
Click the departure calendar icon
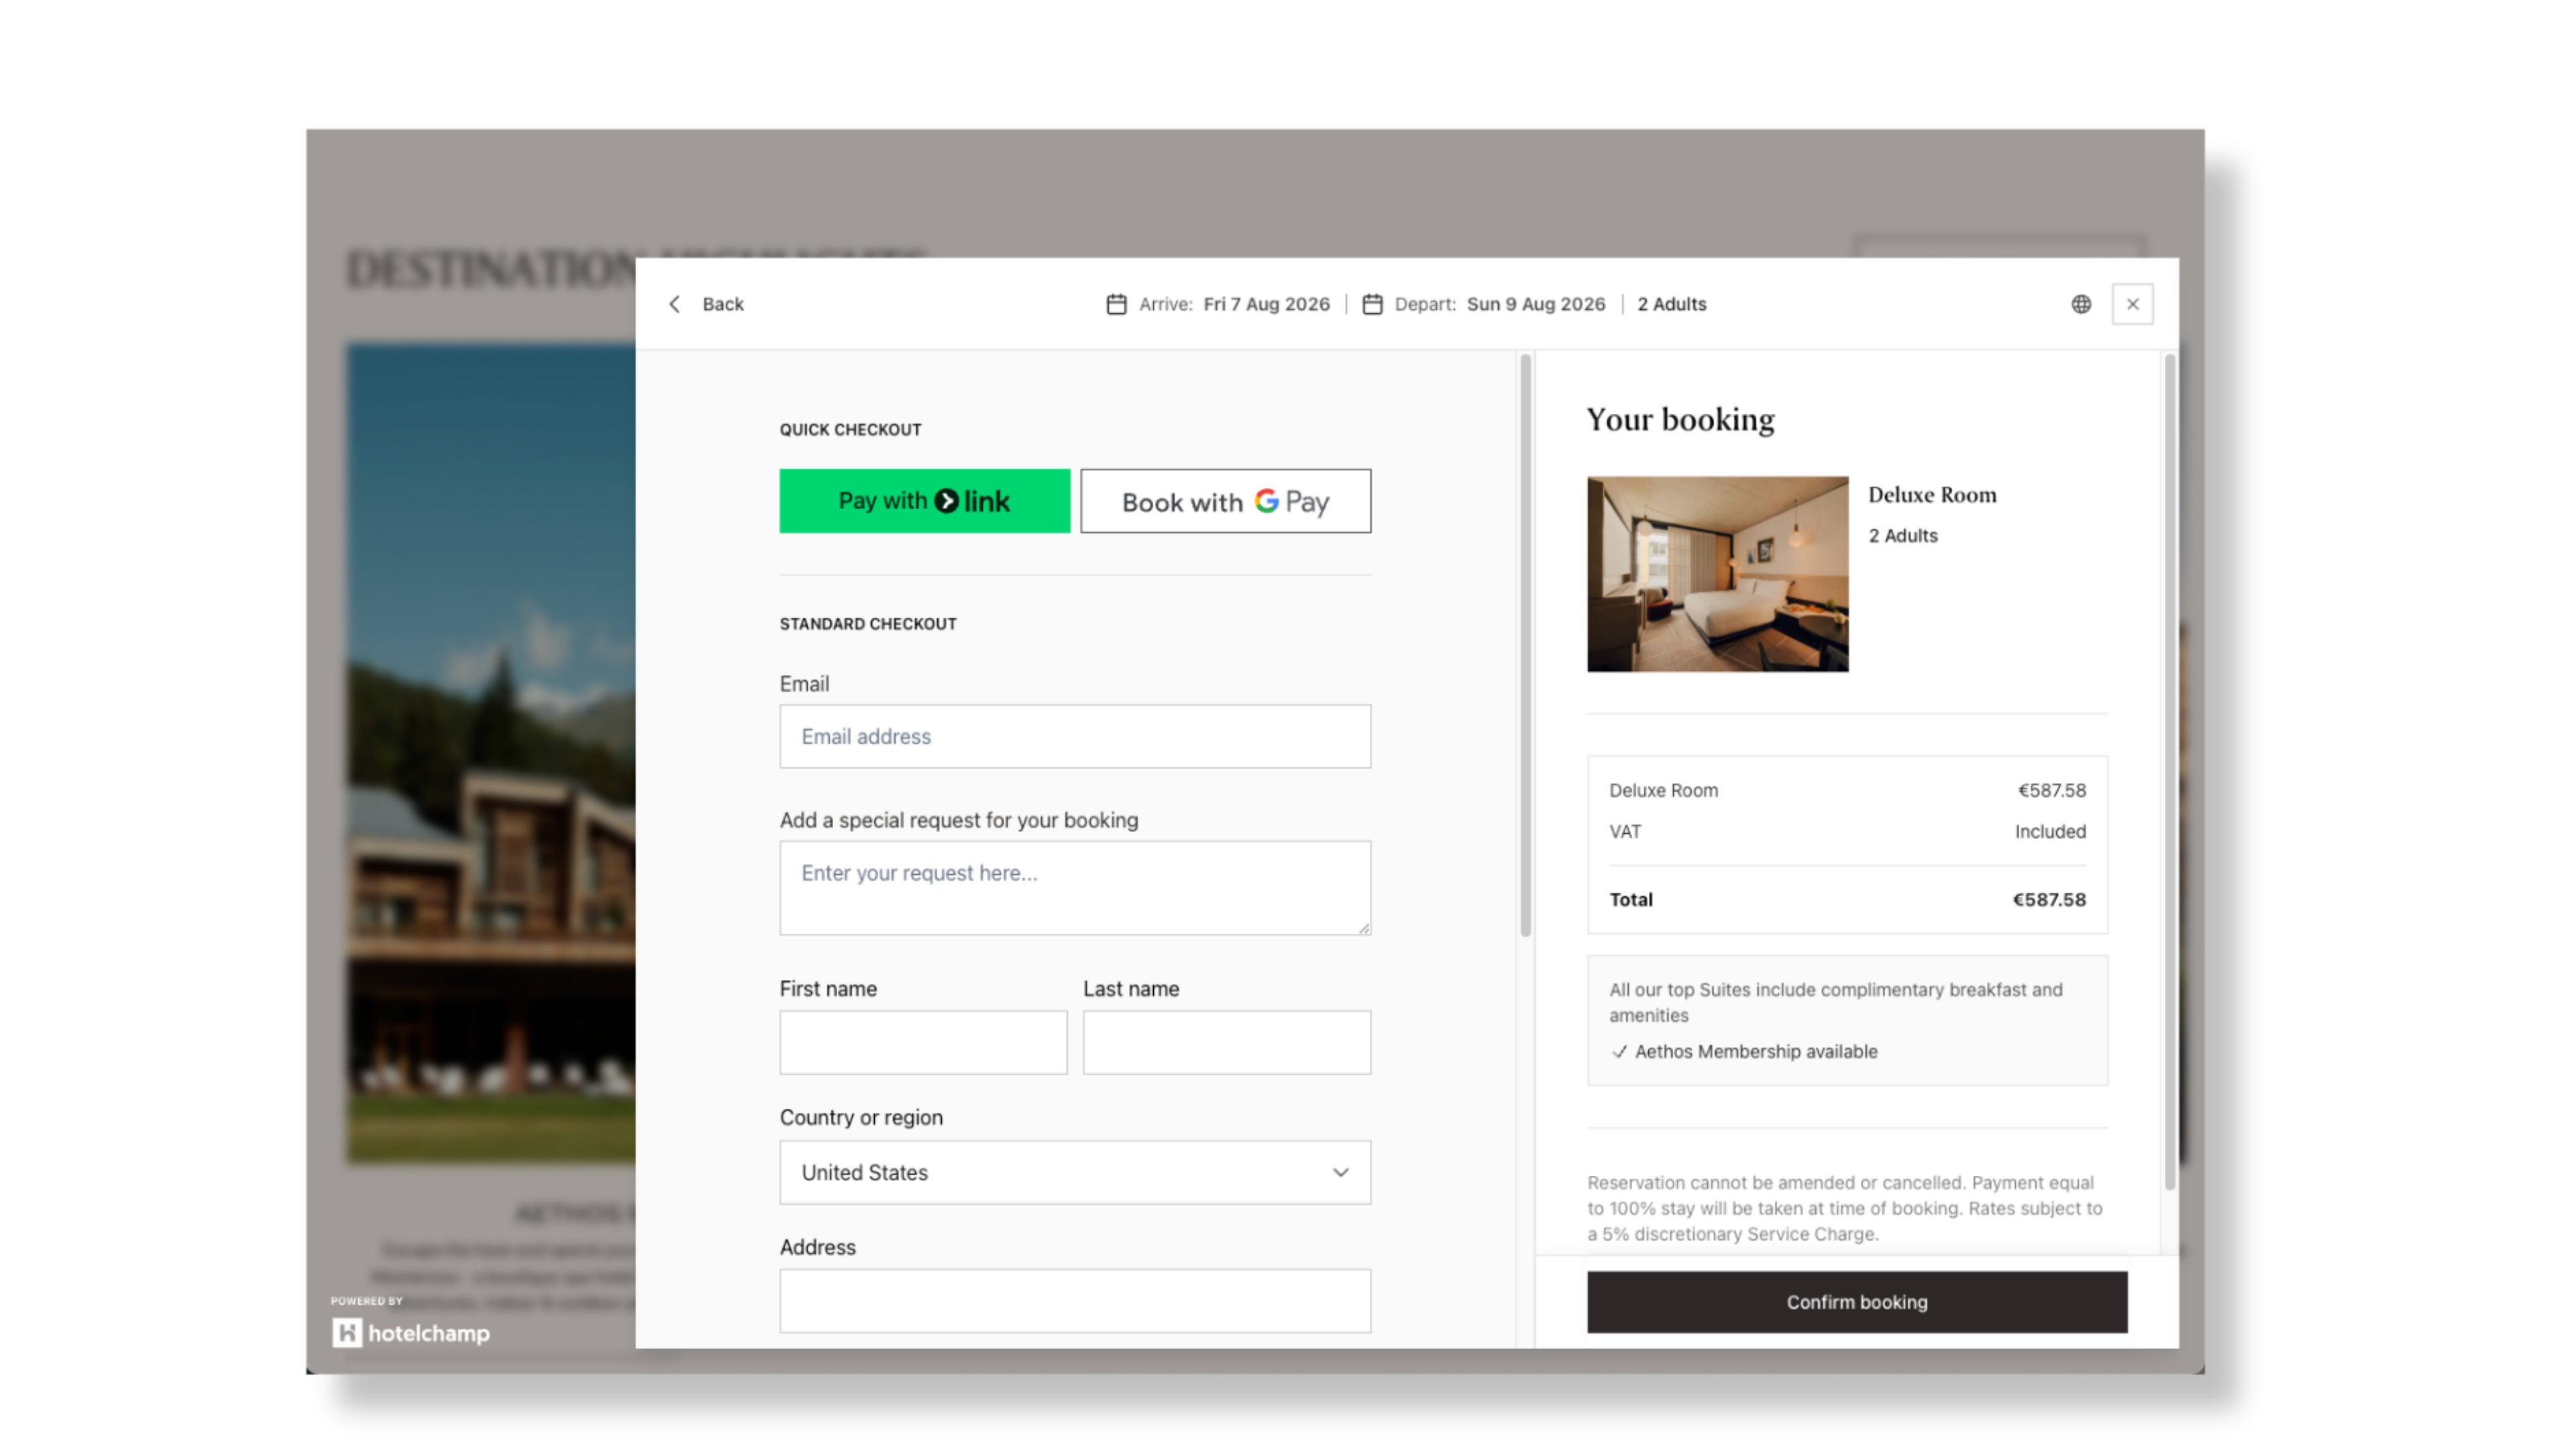1372,304
